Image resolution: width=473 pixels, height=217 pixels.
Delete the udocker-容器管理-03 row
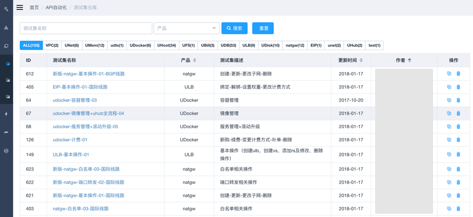[x=458, y=100]
